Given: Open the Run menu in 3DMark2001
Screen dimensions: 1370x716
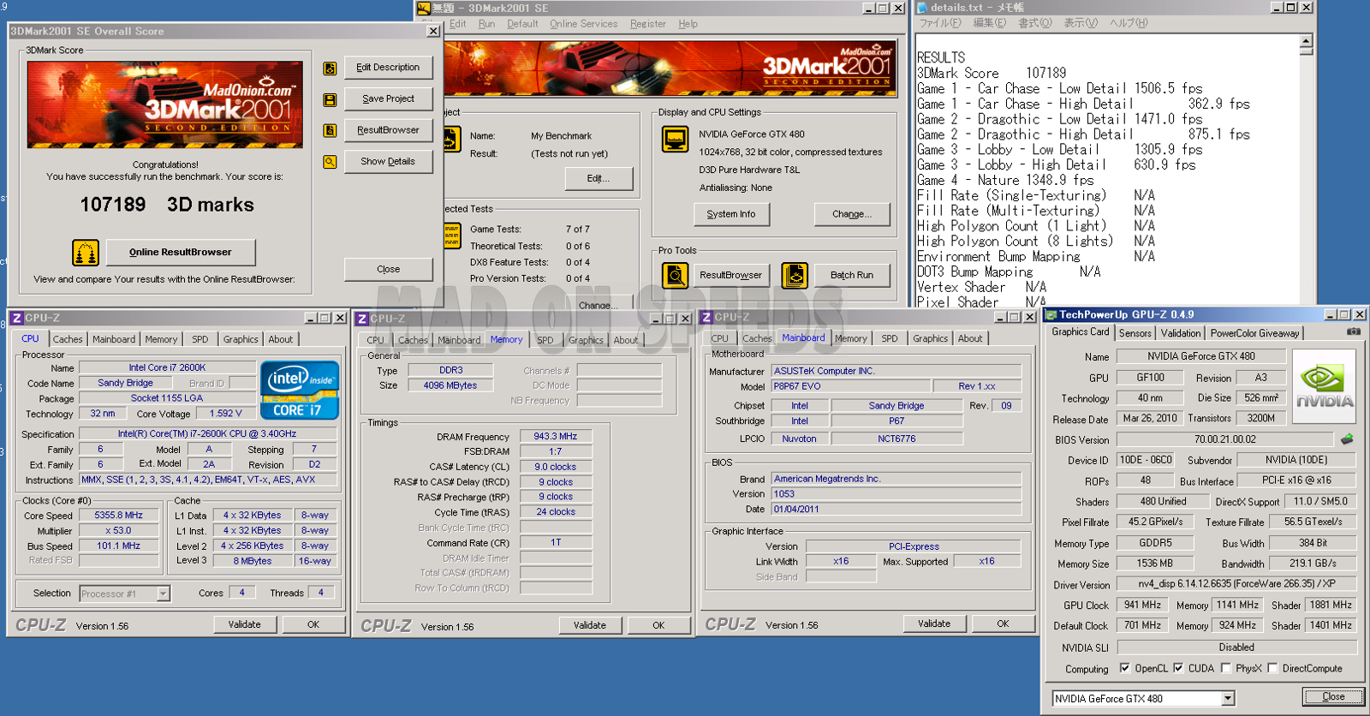Looking at the screenshot, I should (x=486, y=24).
